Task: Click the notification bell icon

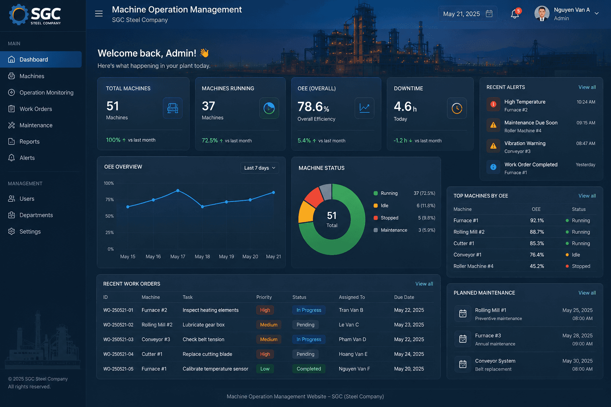Action: pyautogui.click(x=515, y=14)
